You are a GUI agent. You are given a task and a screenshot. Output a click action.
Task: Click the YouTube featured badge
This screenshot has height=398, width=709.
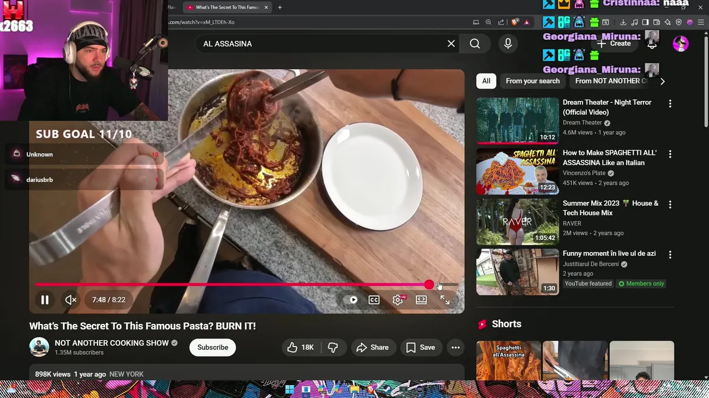tap(588, 284)
